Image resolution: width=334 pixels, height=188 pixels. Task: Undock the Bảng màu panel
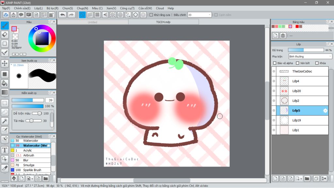(x=328, y=22)
